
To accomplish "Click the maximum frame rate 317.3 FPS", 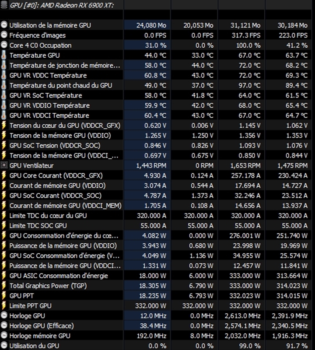I will pyautogui.click(x=246, y=35).
